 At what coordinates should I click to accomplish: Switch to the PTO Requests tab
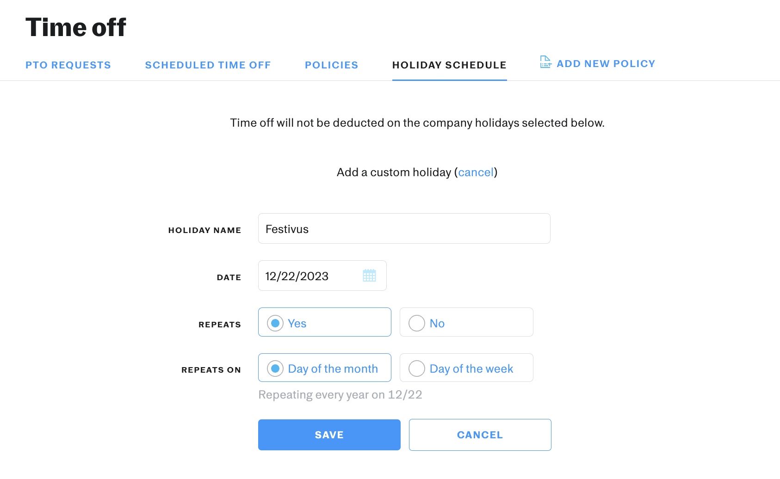point(68,65)
